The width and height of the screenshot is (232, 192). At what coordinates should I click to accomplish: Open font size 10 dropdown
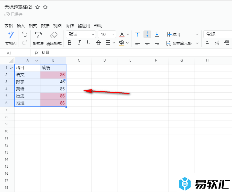coord(107,34)
